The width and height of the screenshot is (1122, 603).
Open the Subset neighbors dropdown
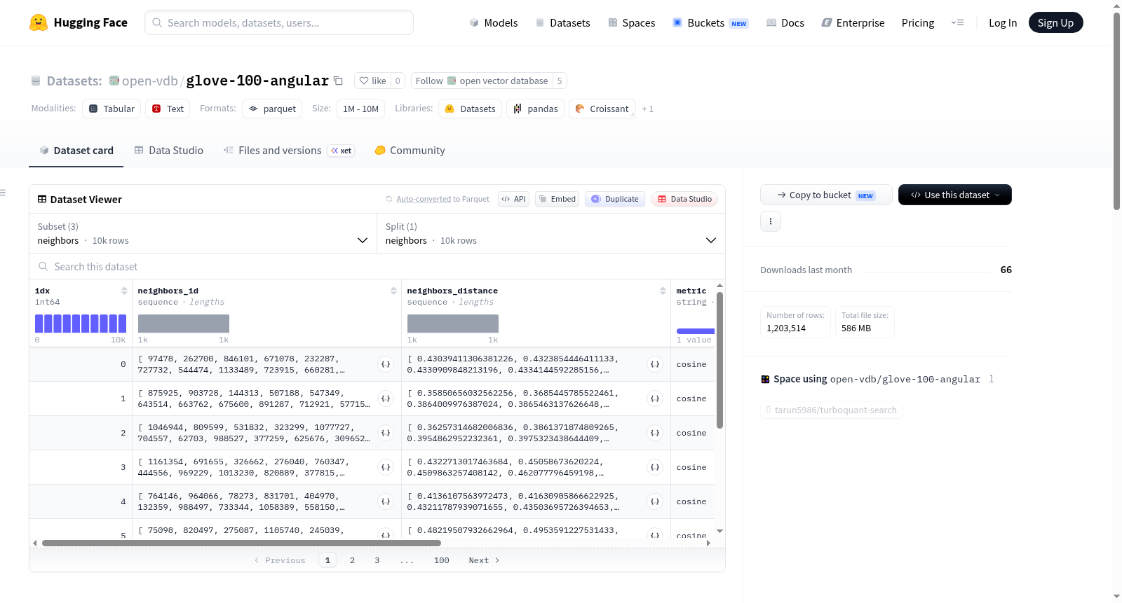tap(203, 234)
